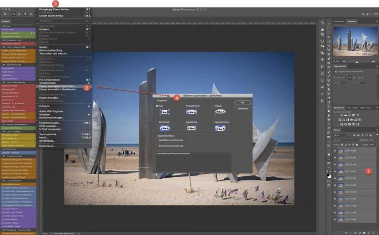Image resolution: width=379 pixels, height=235 pixels.
Task: Open the character panel icon (A) in dock
Action: pyautogui.click(x=322, y=87)
